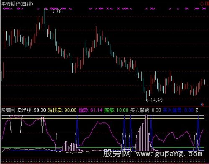Click the tallest pink histogram bar in the indicator
The height and width of the screenshot is (164, 209).
coord(146,133)
